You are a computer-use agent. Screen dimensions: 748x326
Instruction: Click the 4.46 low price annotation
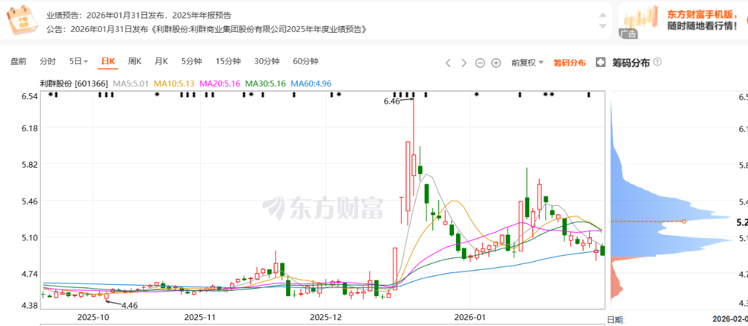(x=129, y=306)
